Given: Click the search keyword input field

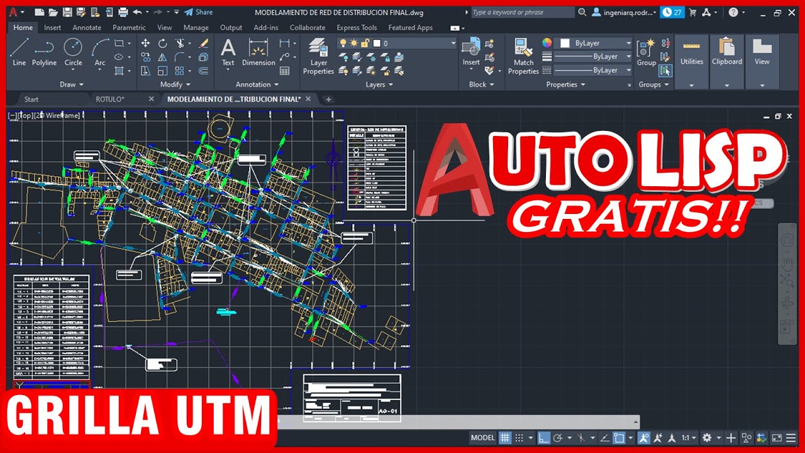Looking at the screenshot, I should 523,12.
